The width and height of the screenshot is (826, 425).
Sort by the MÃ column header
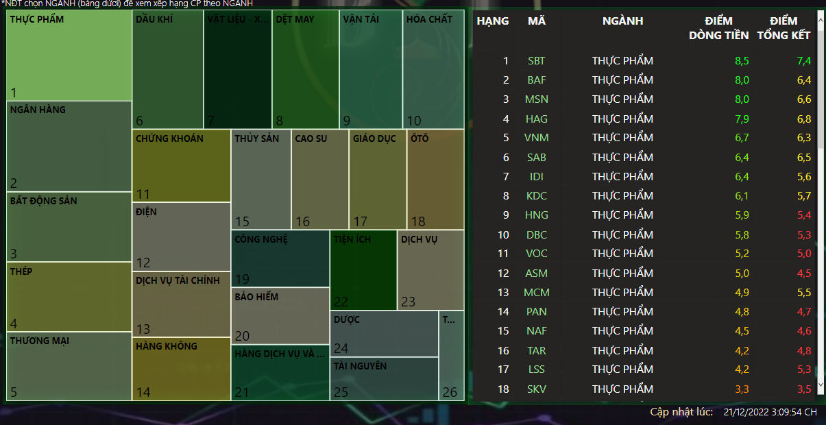tap(537, 21)
